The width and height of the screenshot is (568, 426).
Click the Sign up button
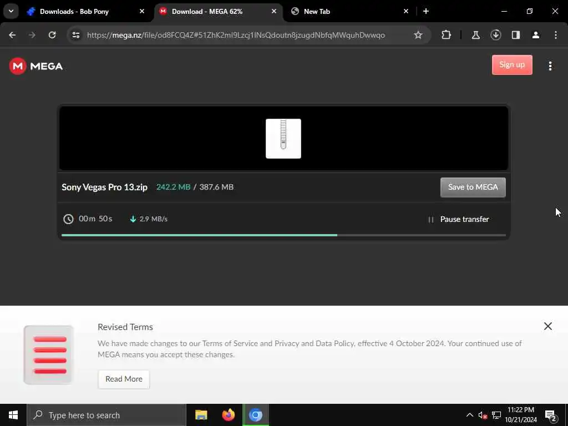(x=512, y=65)
